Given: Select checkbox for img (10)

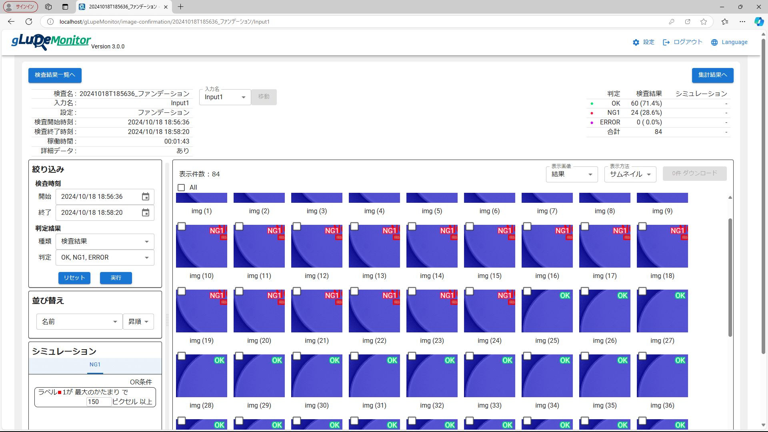Looking at the screenshot, I should [182, 227].
